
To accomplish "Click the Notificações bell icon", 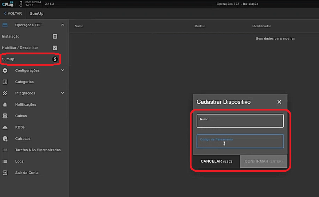I will coord(5,104).
